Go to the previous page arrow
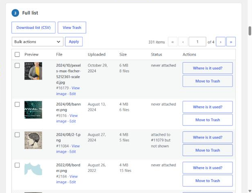252x193 pixels. click(x=183, y=42)
